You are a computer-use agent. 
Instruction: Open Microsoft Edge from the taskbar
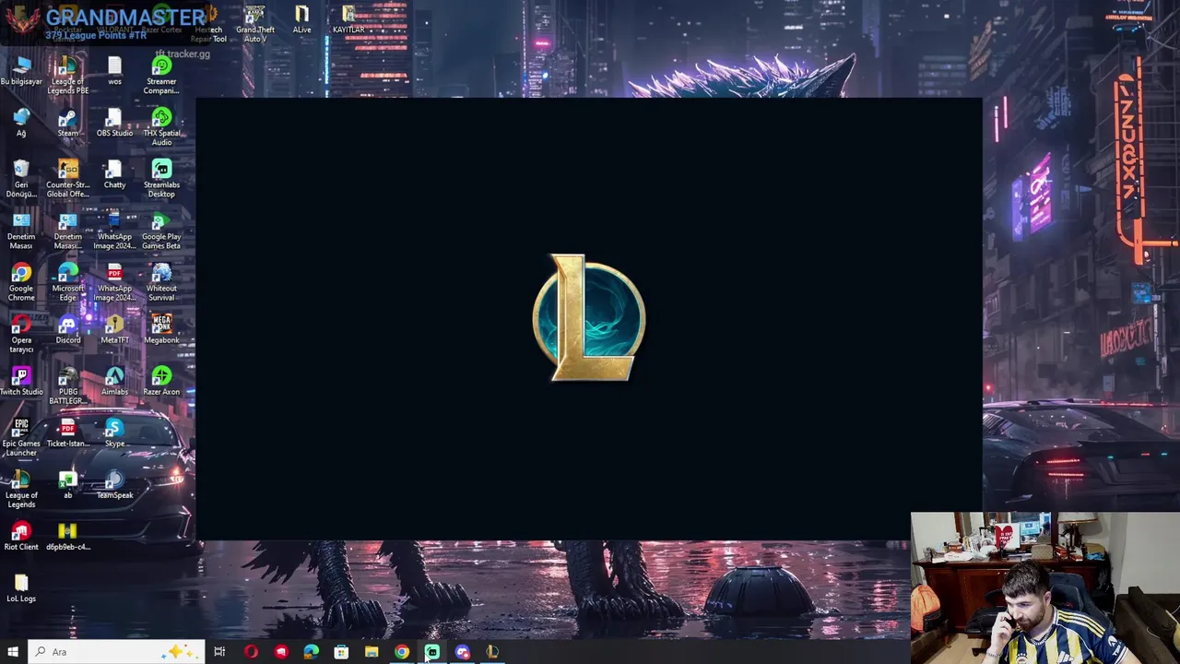(311, 652)
